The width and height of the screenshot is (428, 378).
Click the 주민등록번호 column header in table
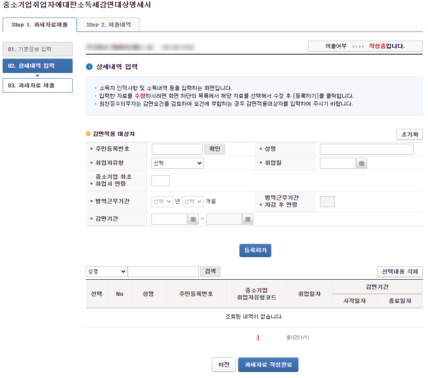196,294
